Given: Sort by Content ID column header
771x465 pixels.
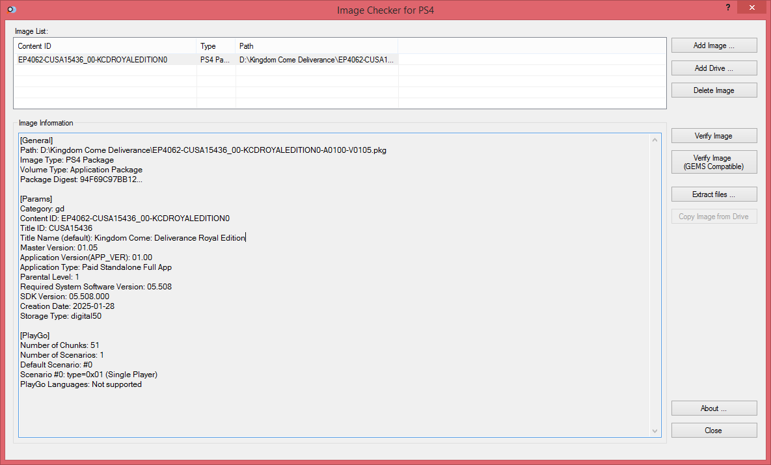Looking at the screenshot, I should (x=105, y=46).
